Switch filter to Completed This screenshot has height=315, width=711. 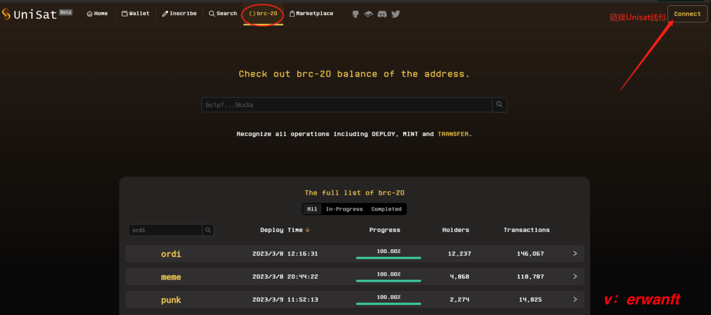click(386, 209)
